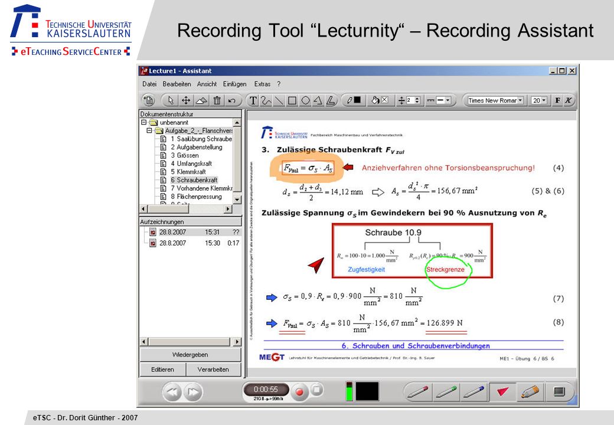
Task: Open the Datei menu
Action: click(149, 84)
